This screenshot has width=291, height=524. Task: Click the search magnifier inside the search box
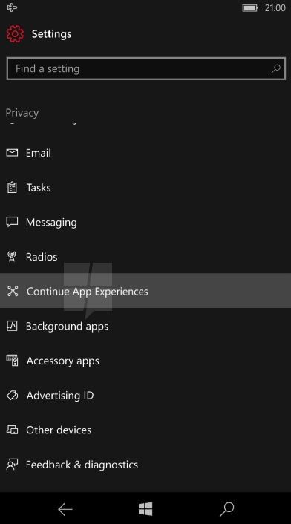pyautogui.click(x=276, y=68)
